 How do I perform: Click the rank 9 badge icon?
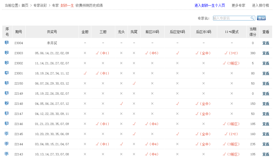tap(7, 124)
